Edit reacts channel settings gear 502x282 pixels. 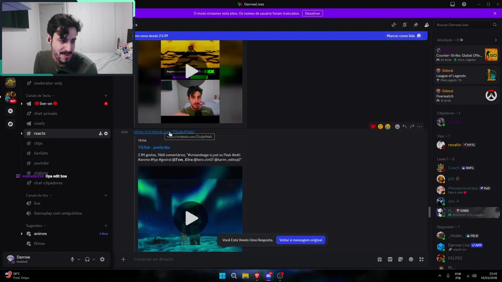pos(106,134)
